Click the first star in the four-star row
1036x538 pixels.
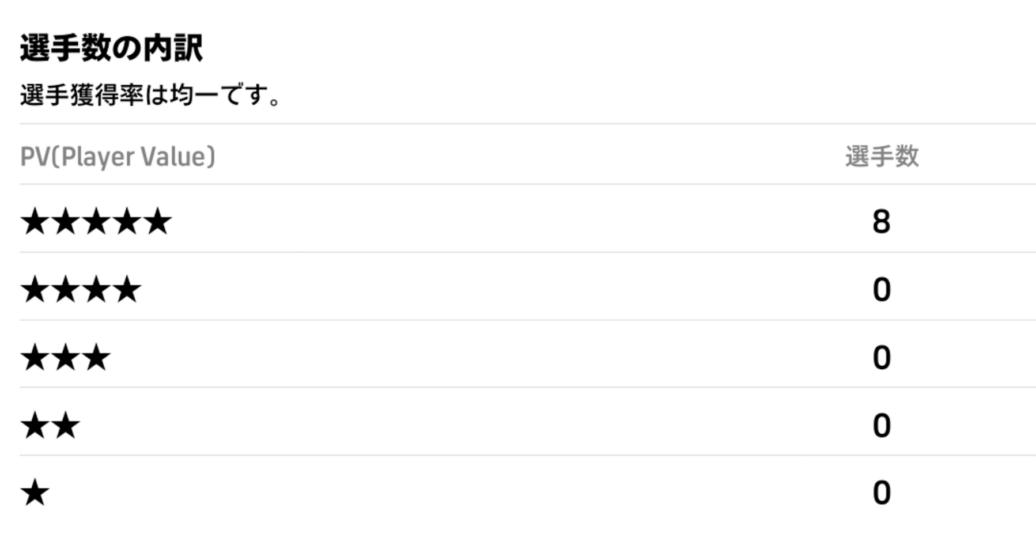point(35,289)
